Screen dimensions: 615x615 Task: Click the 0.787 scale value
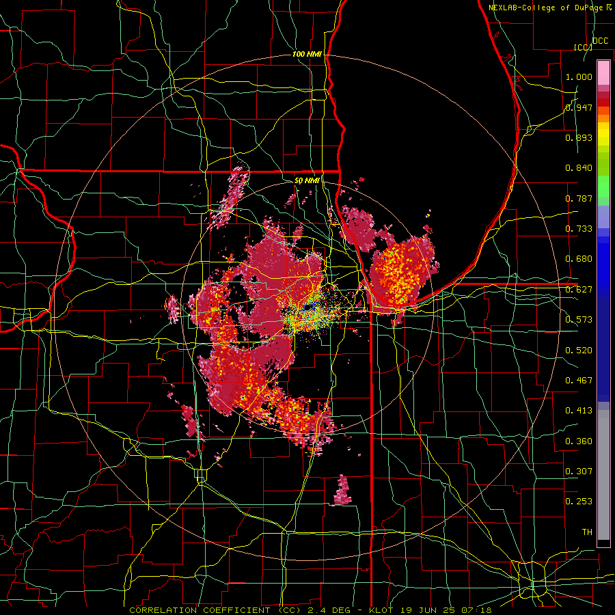579,198
